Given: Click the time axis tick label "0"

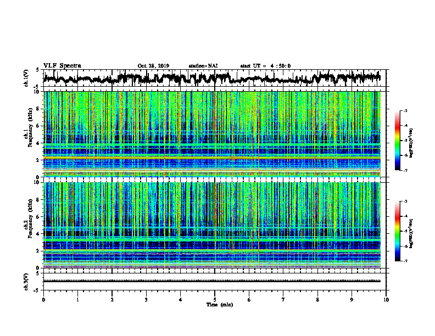Looking at the screenshot, I should (43, 300).
